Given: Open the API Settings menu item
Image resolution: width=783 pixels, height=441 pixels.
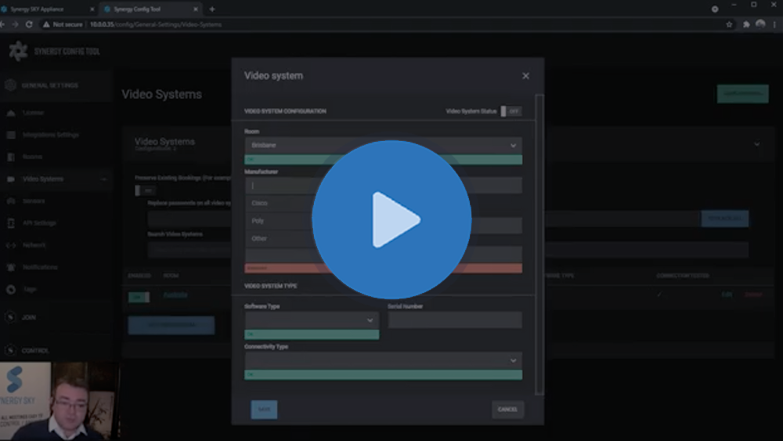Looking at the screenshot, I should pyautogui.click(x=39, y=222).
